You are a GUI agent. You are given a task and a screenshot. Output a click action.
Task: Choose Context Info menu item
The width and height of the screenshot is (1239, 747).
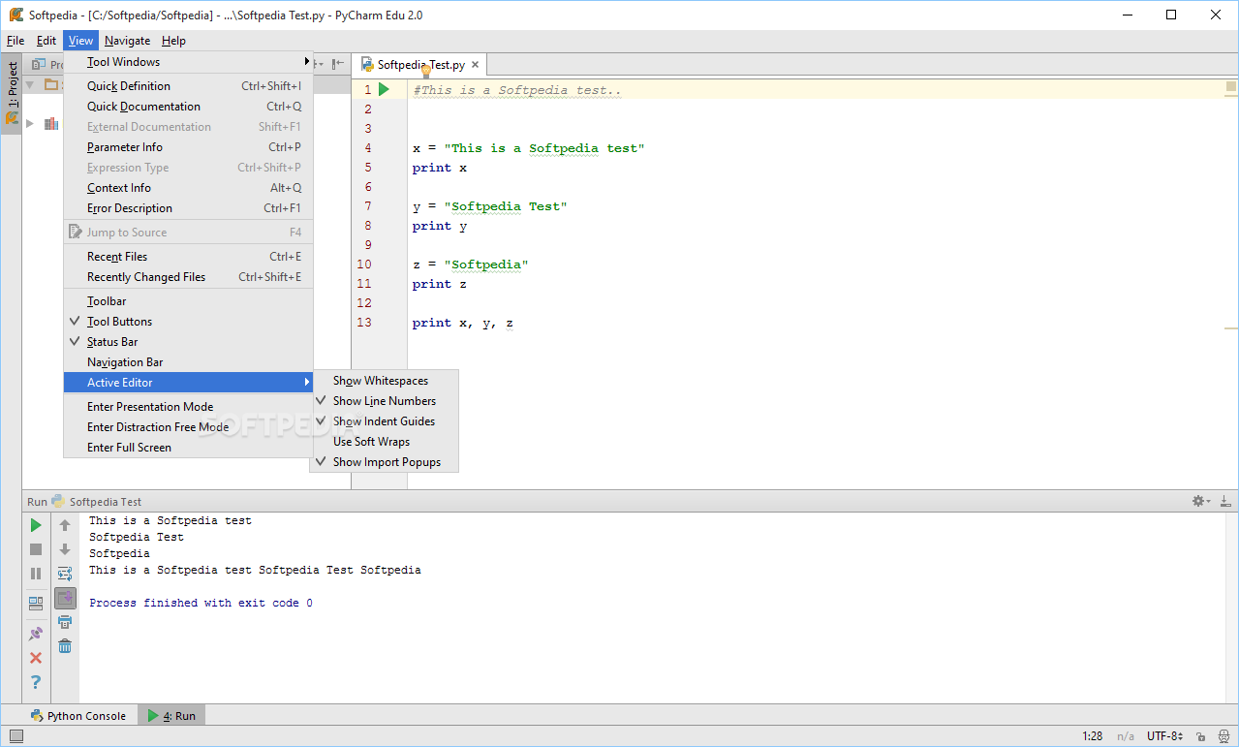188,188
